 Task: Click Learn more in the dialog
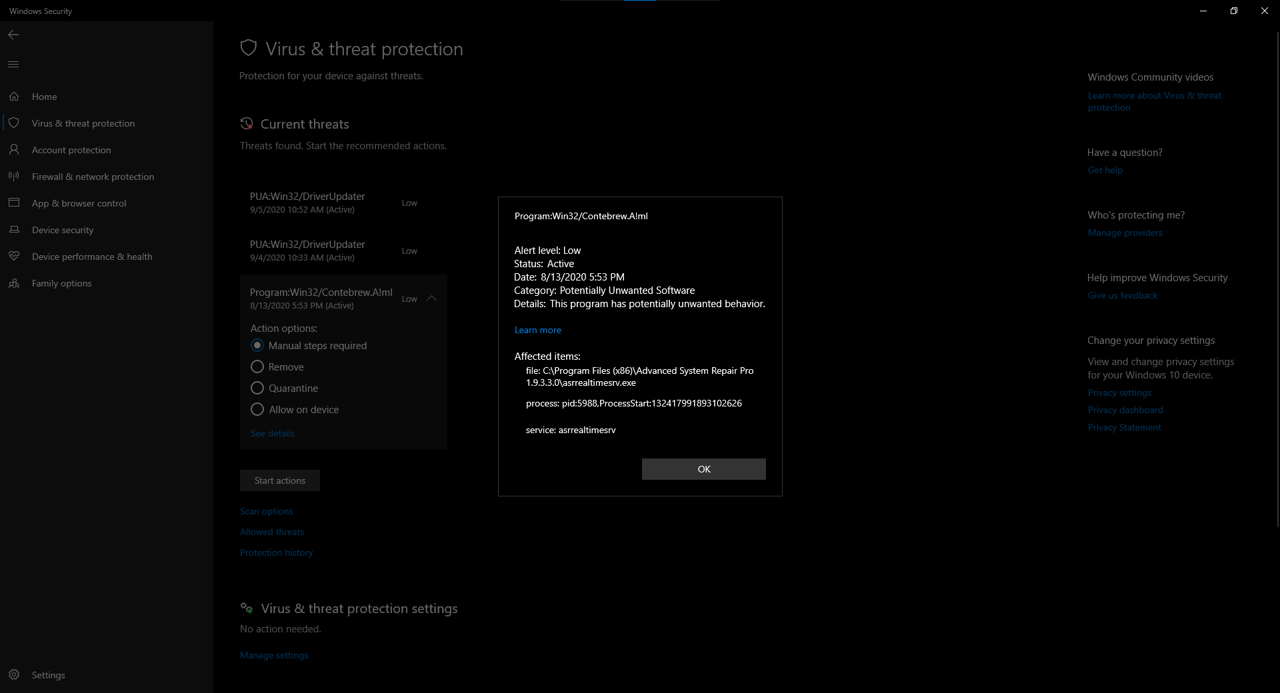coord(537,330)
